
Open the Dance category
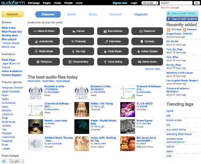pyautogui.click(x=78, y=31)
